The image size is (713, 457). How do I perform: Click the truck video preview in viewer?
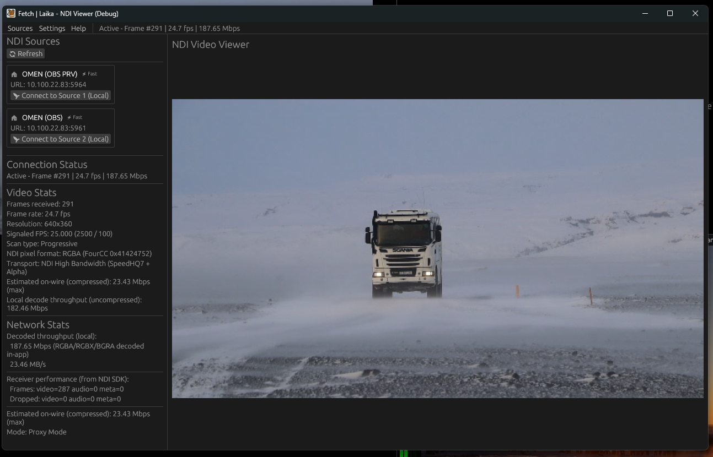click(437, 248)
